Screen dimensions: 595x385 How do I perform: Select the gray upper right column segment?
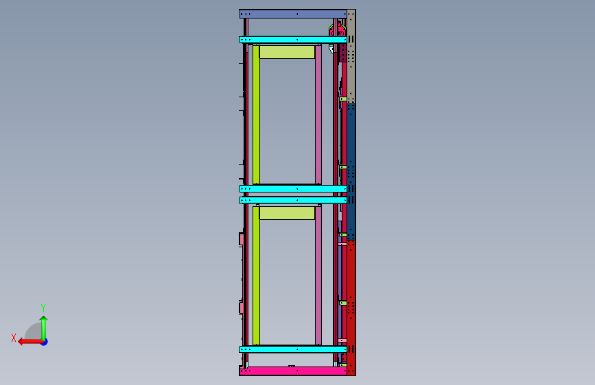pyautogui.click(x=351, y=56)
